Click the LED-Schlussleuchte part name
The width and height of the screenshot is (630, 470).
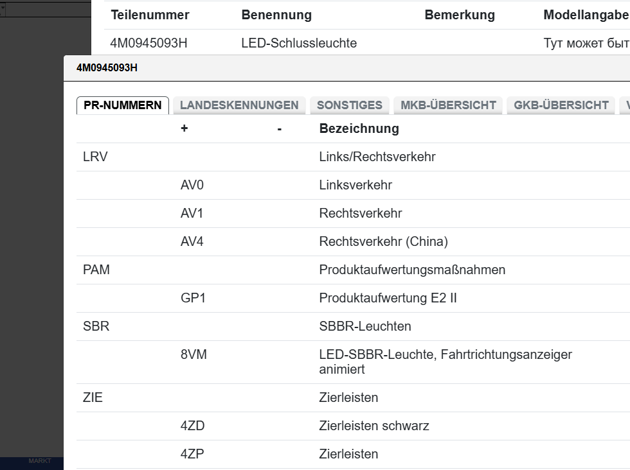coord(299,43)
